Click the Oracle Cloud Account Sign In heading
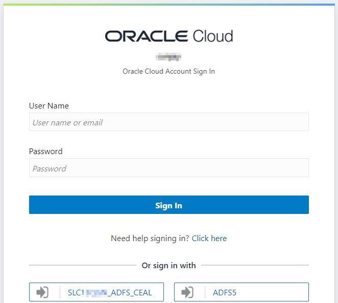The height and width of the screenshot is (303, 338). (168, 71)
